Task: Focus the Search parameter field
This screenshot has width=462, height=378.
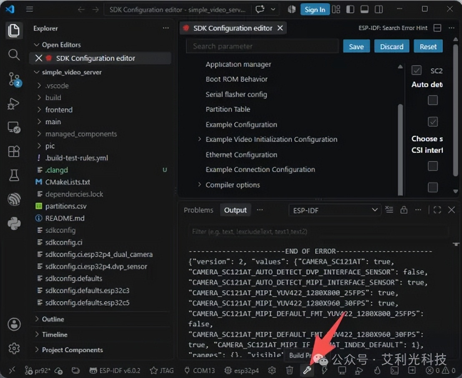Action: (x=262, y=46)
